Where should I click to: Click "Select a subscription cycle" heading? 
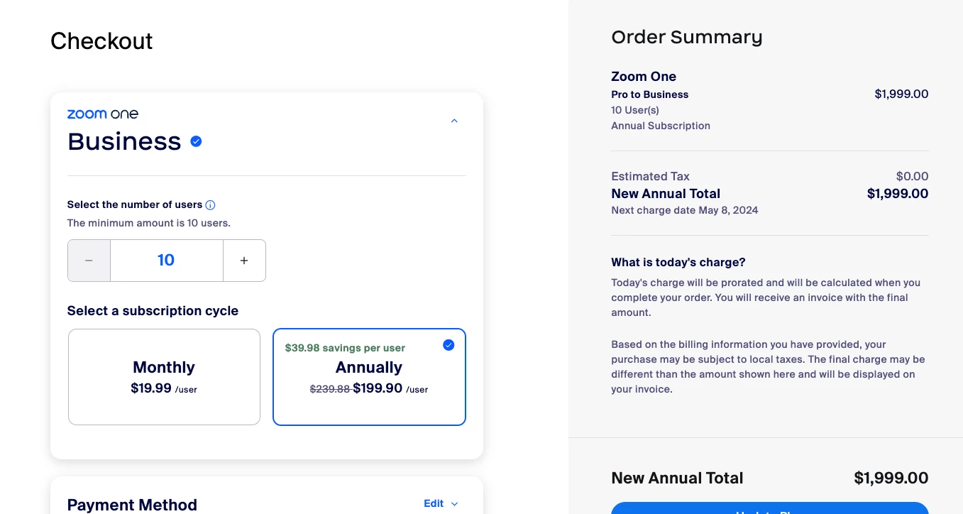click(x=153, y=311)
